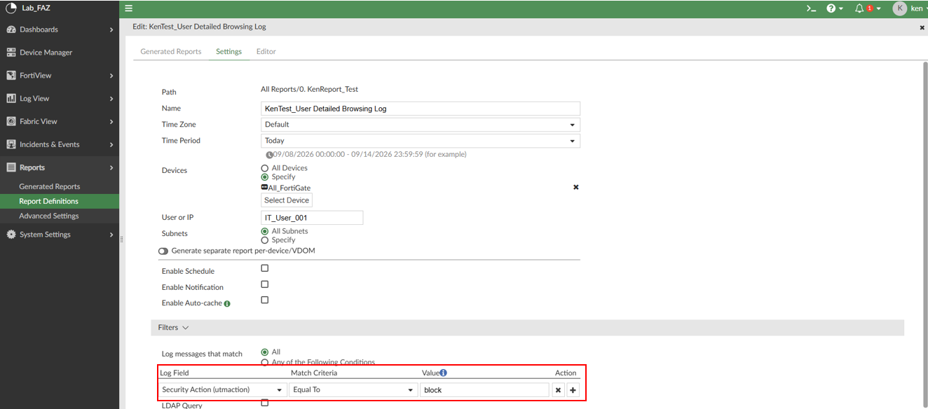928x409 pixels.
Task: Toggle Generate separate report per-device/VDOM switch
Action: (x=163, y=251)
